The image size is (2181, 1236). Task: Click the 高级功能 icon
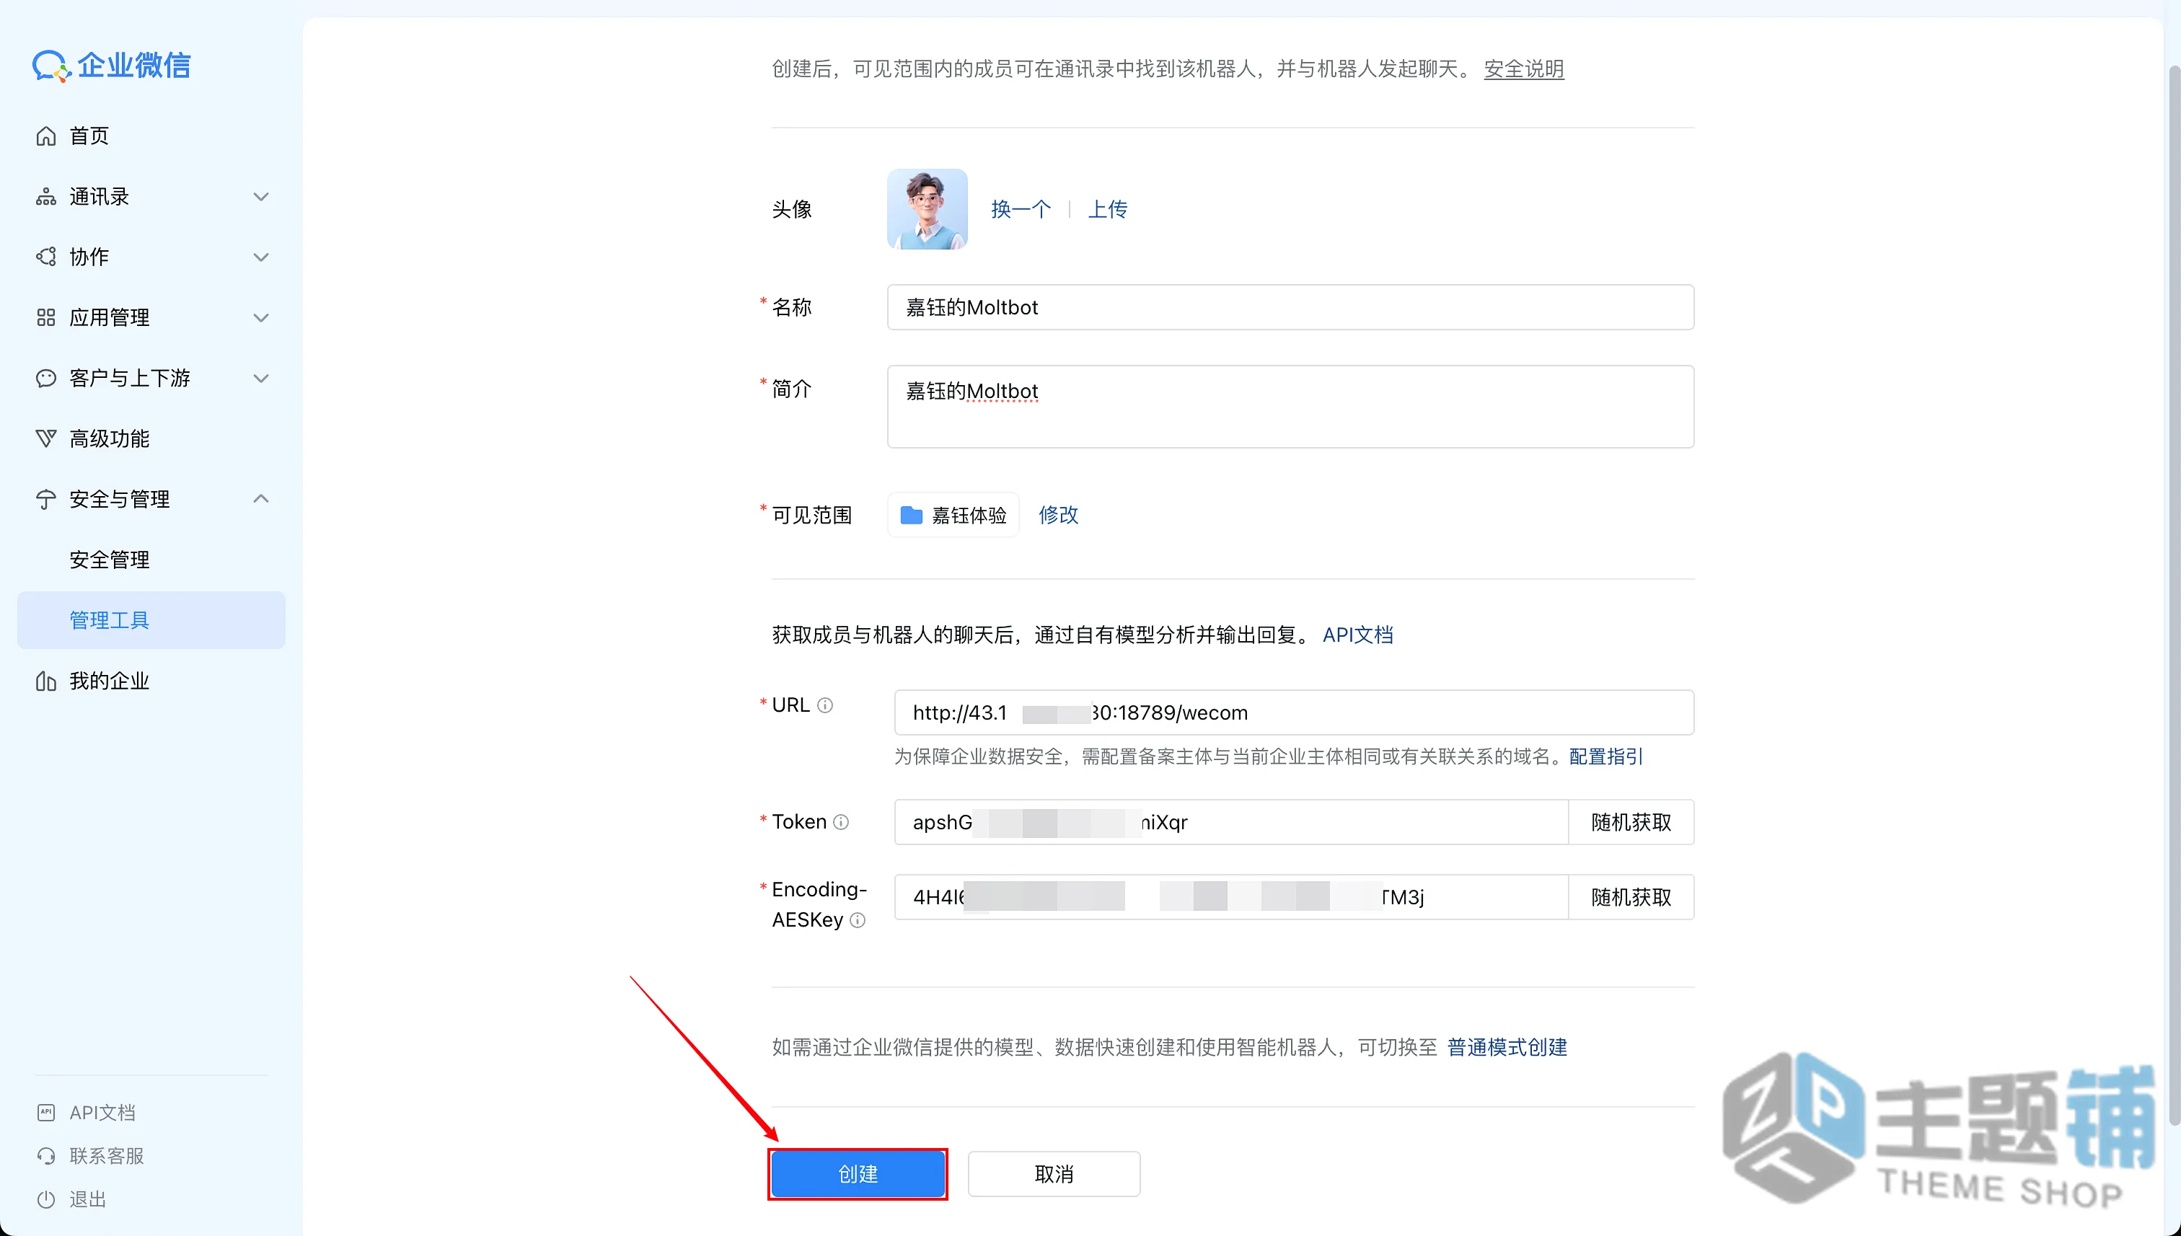[x=46, y=439]
